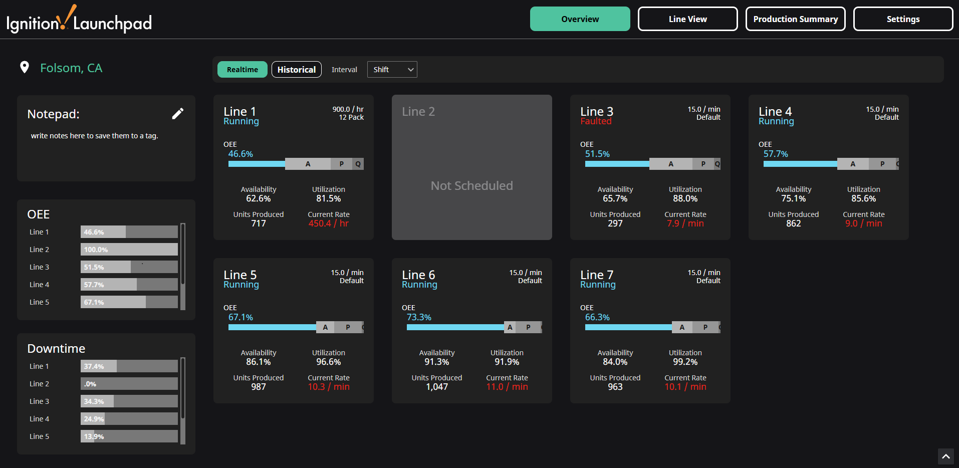Open the Production Summary tab
Viewport: 959px width, 468px height.
click(795, 19)
